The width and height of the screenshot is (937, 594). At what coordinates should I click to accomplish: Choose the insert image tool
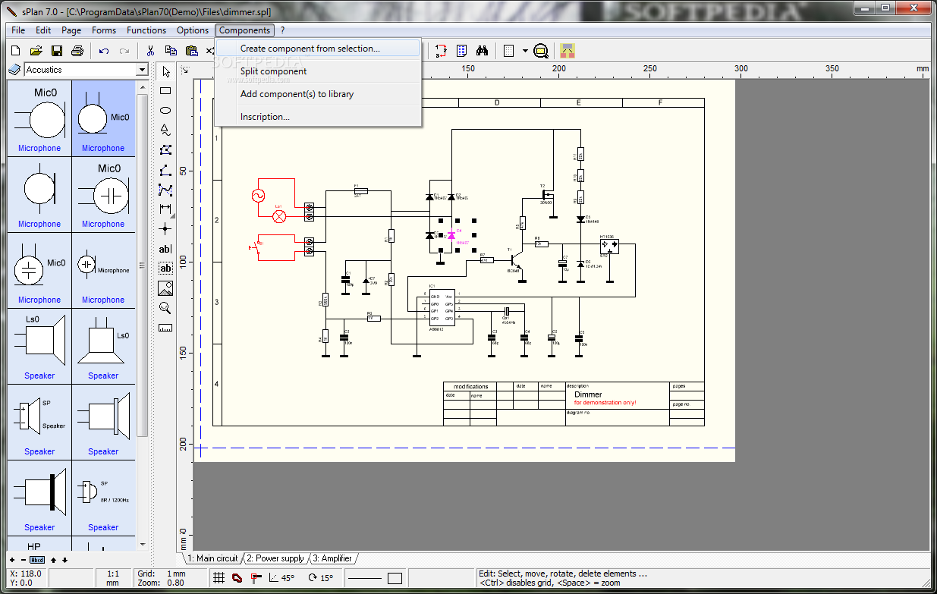point(165,288)
